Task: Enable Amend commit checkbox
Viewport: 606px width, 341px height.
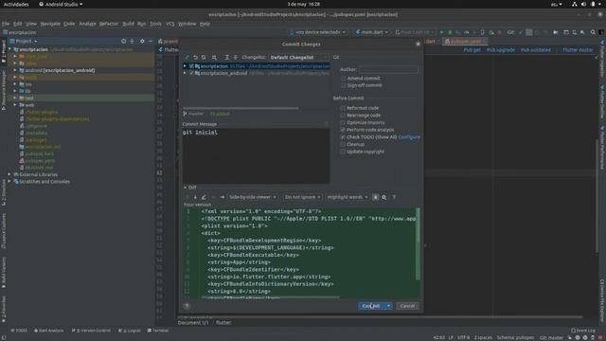Action: 343,78
